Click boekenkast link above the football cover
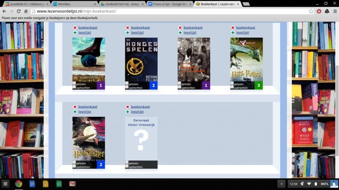Screen dimensions: 339x190 click(88, 28)
